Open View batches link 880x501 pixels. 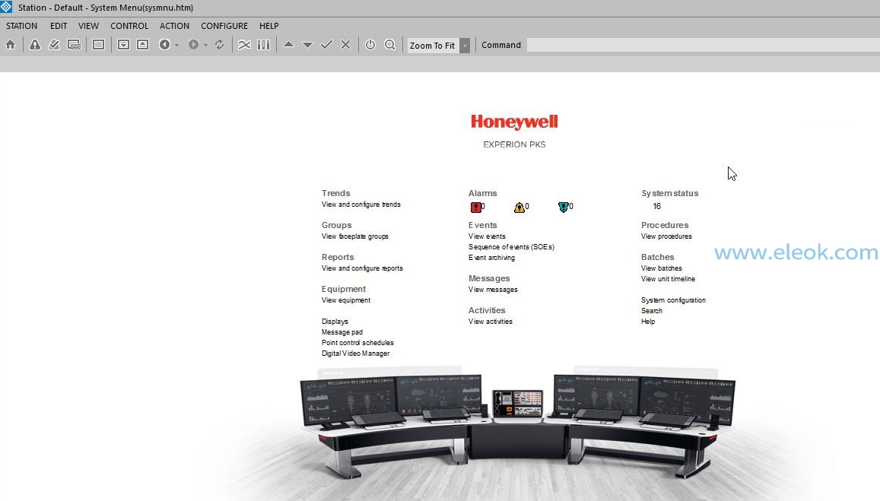click(661, 268)
